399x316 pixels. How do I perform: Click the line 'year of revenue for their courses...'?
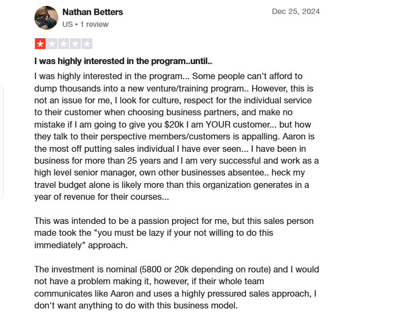pyautogui.click(x=101, y=197)
